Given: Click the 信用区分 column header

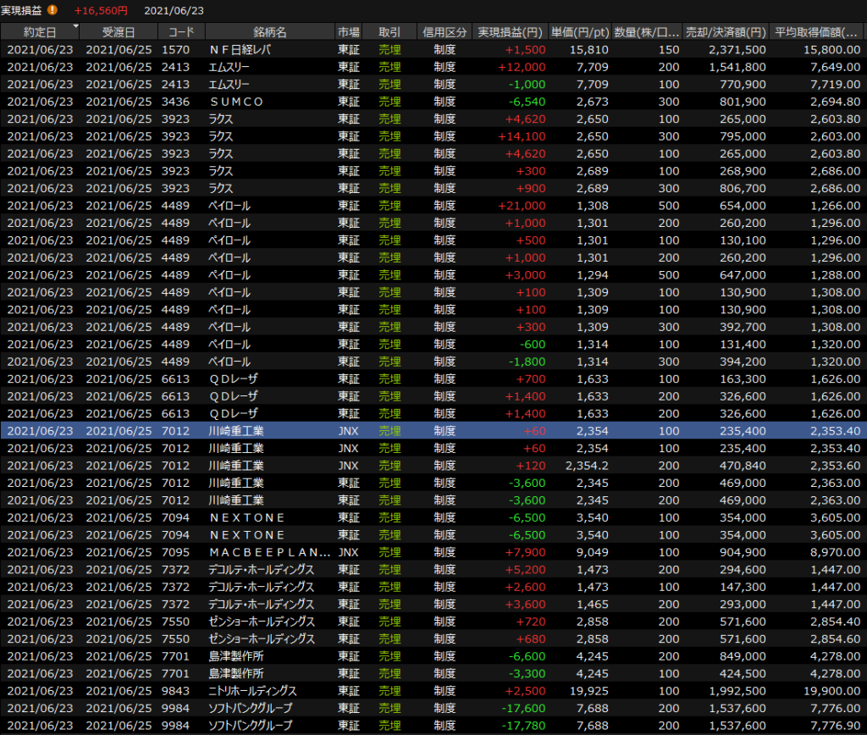Looking at the screenshot, I should point(445,32).
